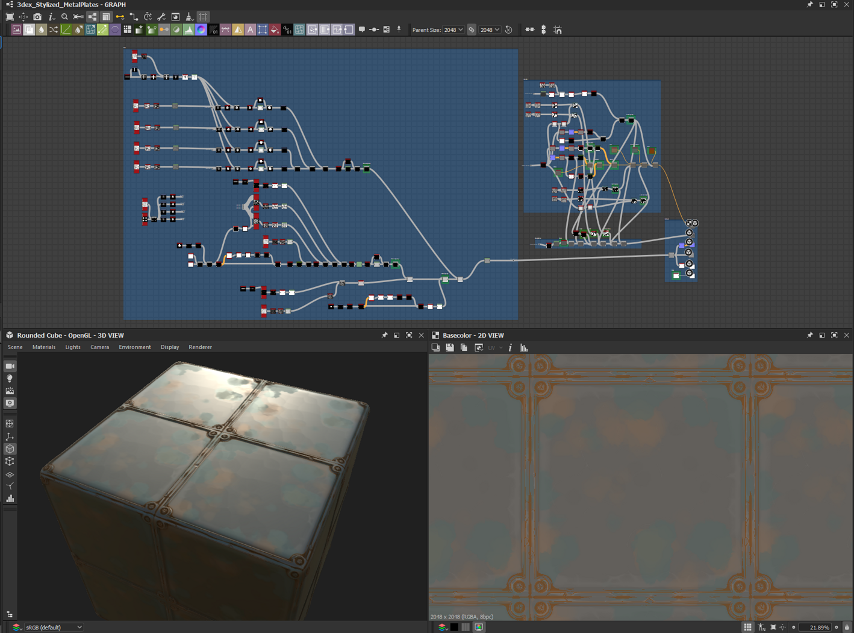Click the magnifier search icon in graph toolbar
This screenshot has width=854, height=633.
(x=64, y=17)
